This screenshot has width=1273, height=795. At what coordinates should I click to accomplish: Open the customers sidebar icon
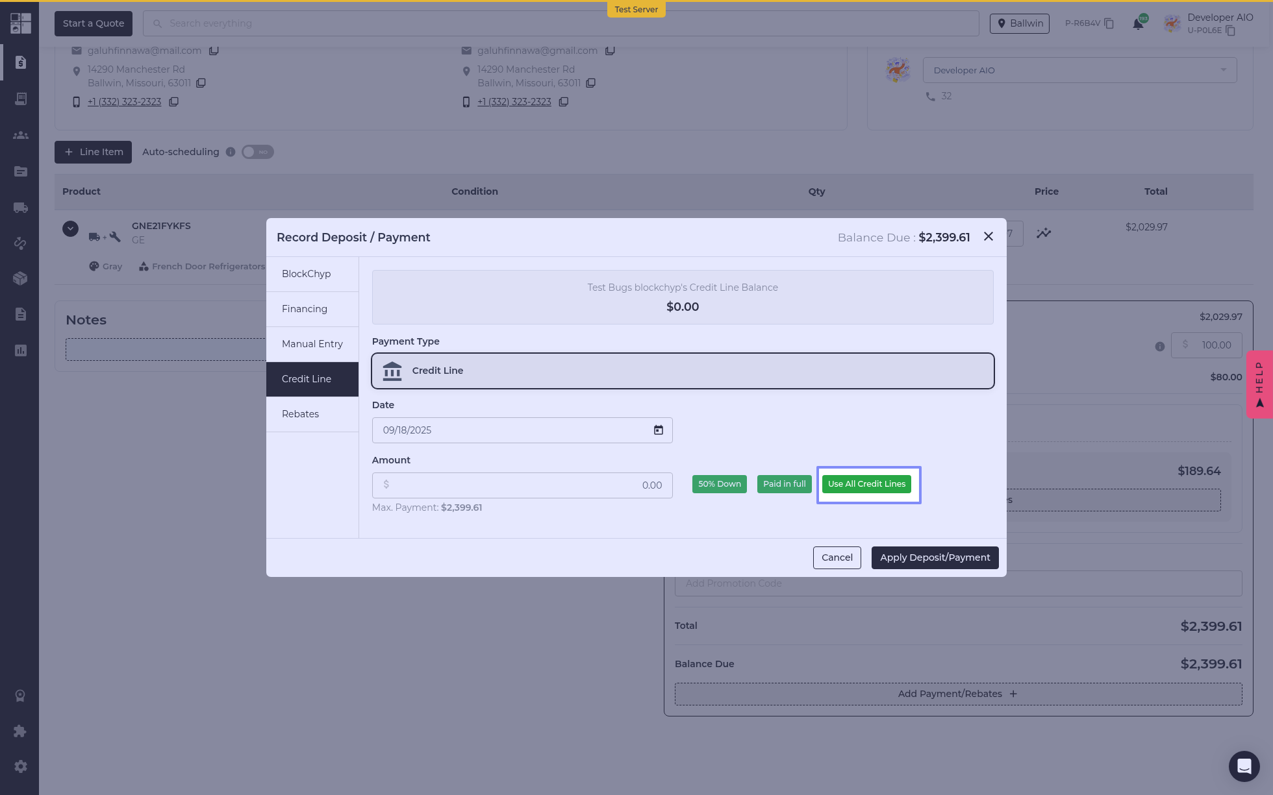[20, 135]
